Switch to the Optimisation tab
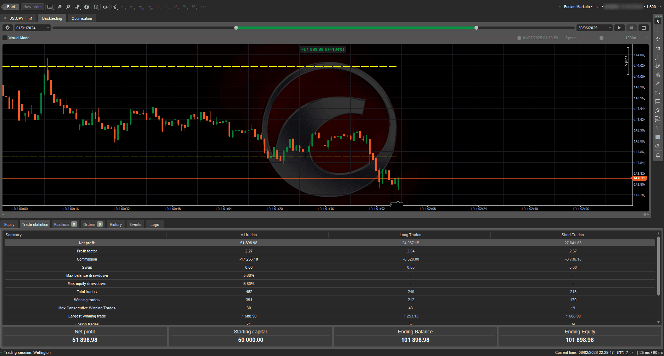The image size is (664, 356). pyautogui.click(x=81, y=18)
